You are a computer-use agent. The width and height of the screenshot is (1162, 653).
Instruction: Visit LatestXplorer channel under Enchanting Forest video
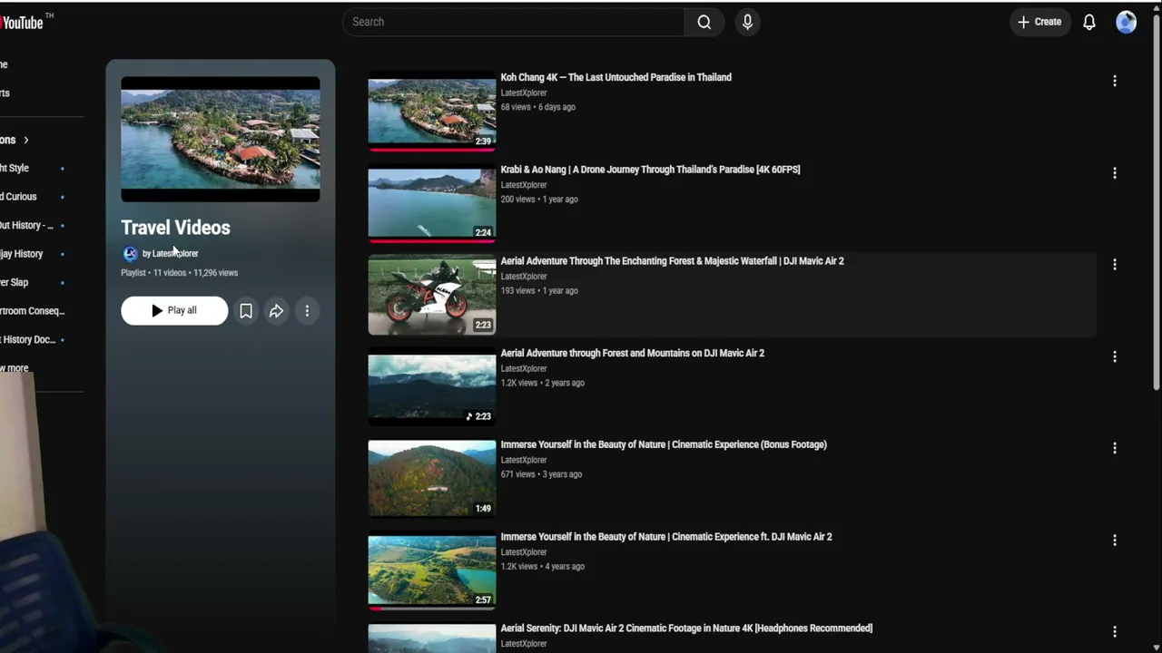click(x=524, y=277)
